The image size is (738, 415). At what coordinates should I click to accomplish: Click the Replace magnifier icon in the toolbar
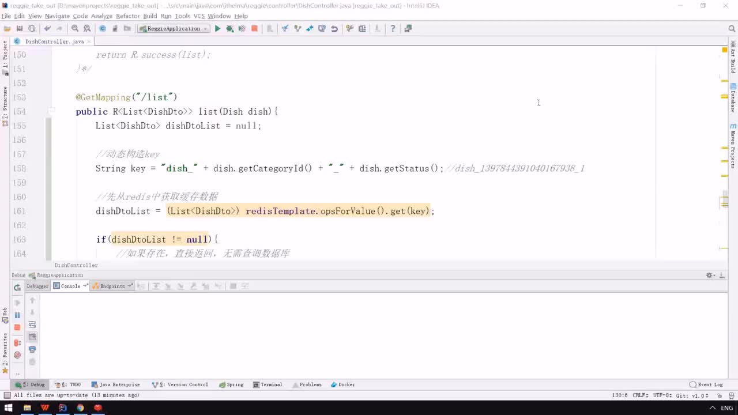87,28
